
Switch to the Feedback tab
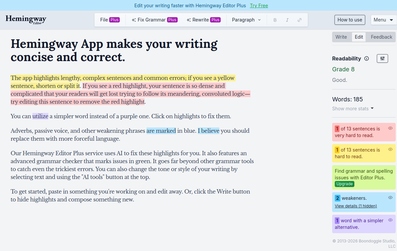pyautogui.click(x=381, y=37)
